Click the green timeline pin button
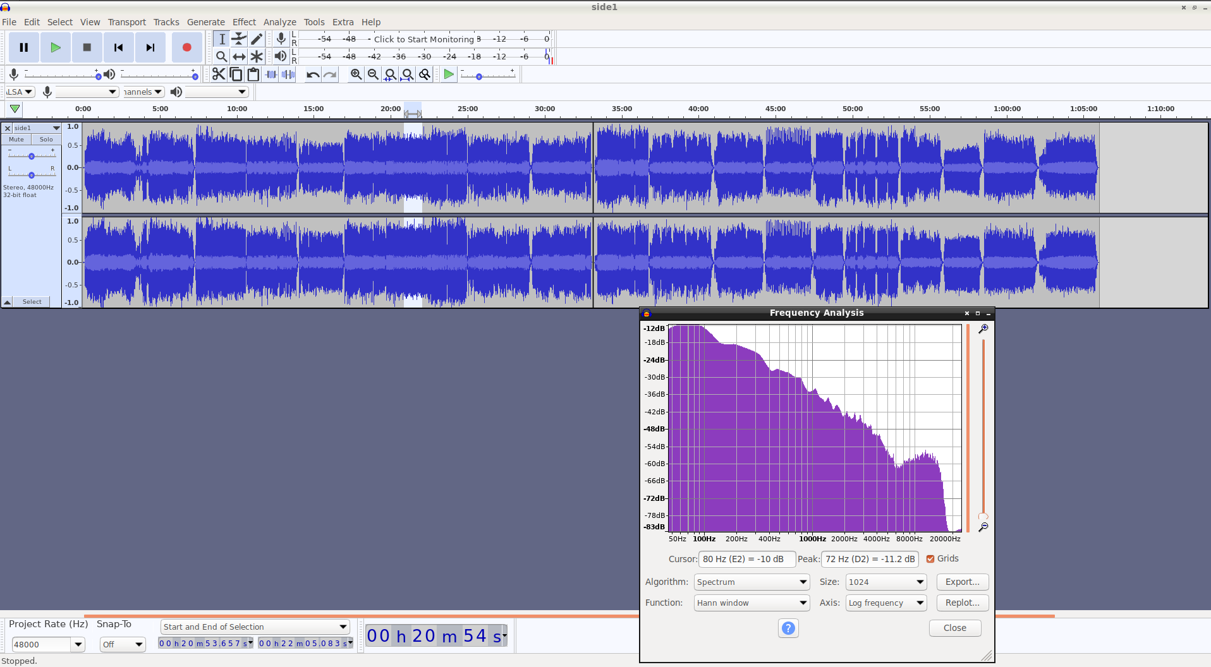The height and width of the screenshot is (667, 1211). coord(15,109)
